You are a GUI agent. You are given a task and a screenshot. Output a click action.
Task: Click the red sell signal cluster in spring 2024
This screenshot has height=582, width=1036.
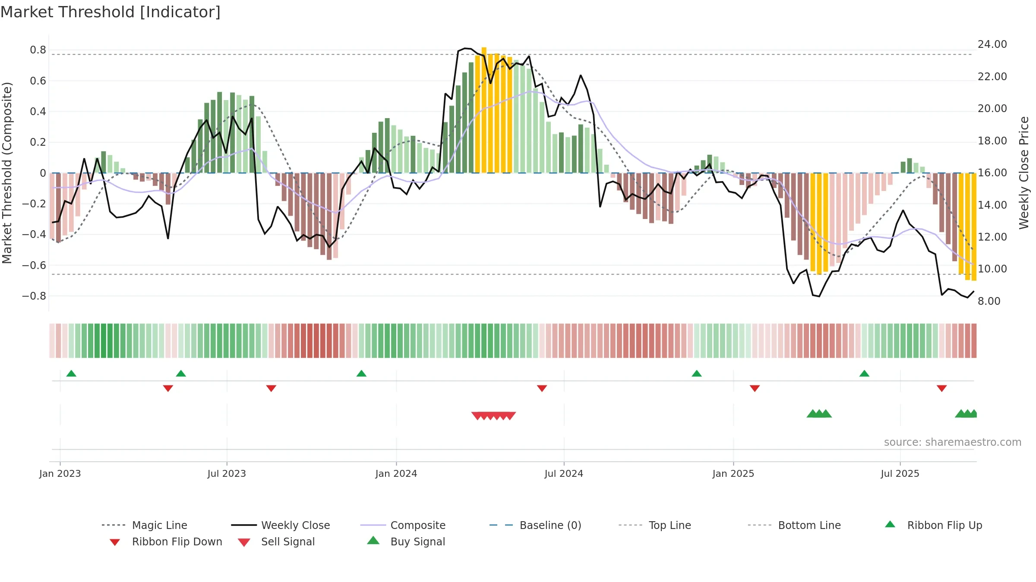click(493, 416)
